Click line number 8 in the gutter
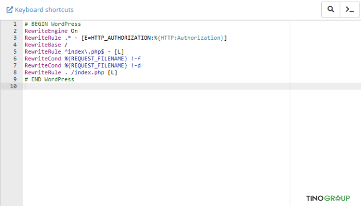 [15, 72]
